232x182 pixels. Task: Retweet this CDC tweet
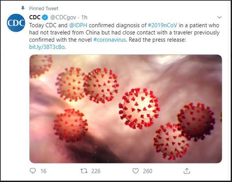pos(84,171)
